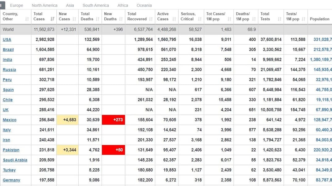Open the North America tab
332x186 pixels.
(45, 5)
